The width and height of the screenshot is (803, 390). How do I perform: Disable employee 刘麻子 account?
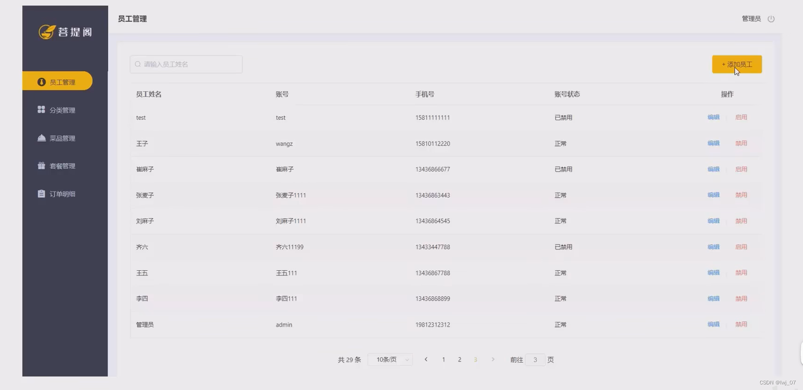tap(741, 221)
